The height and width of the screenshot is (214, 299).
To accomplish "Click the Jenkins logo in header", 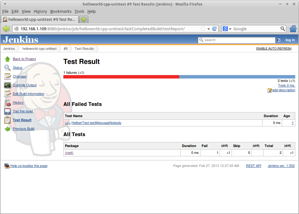I will pos(21,40).
